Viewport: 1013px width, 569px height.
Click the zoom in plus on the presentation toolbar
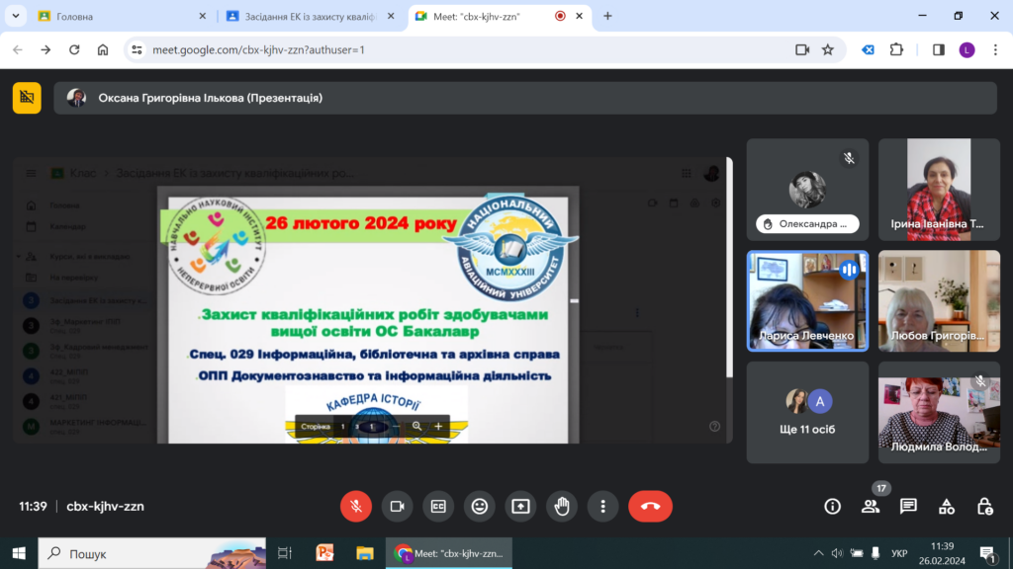(x=438, y=427)
